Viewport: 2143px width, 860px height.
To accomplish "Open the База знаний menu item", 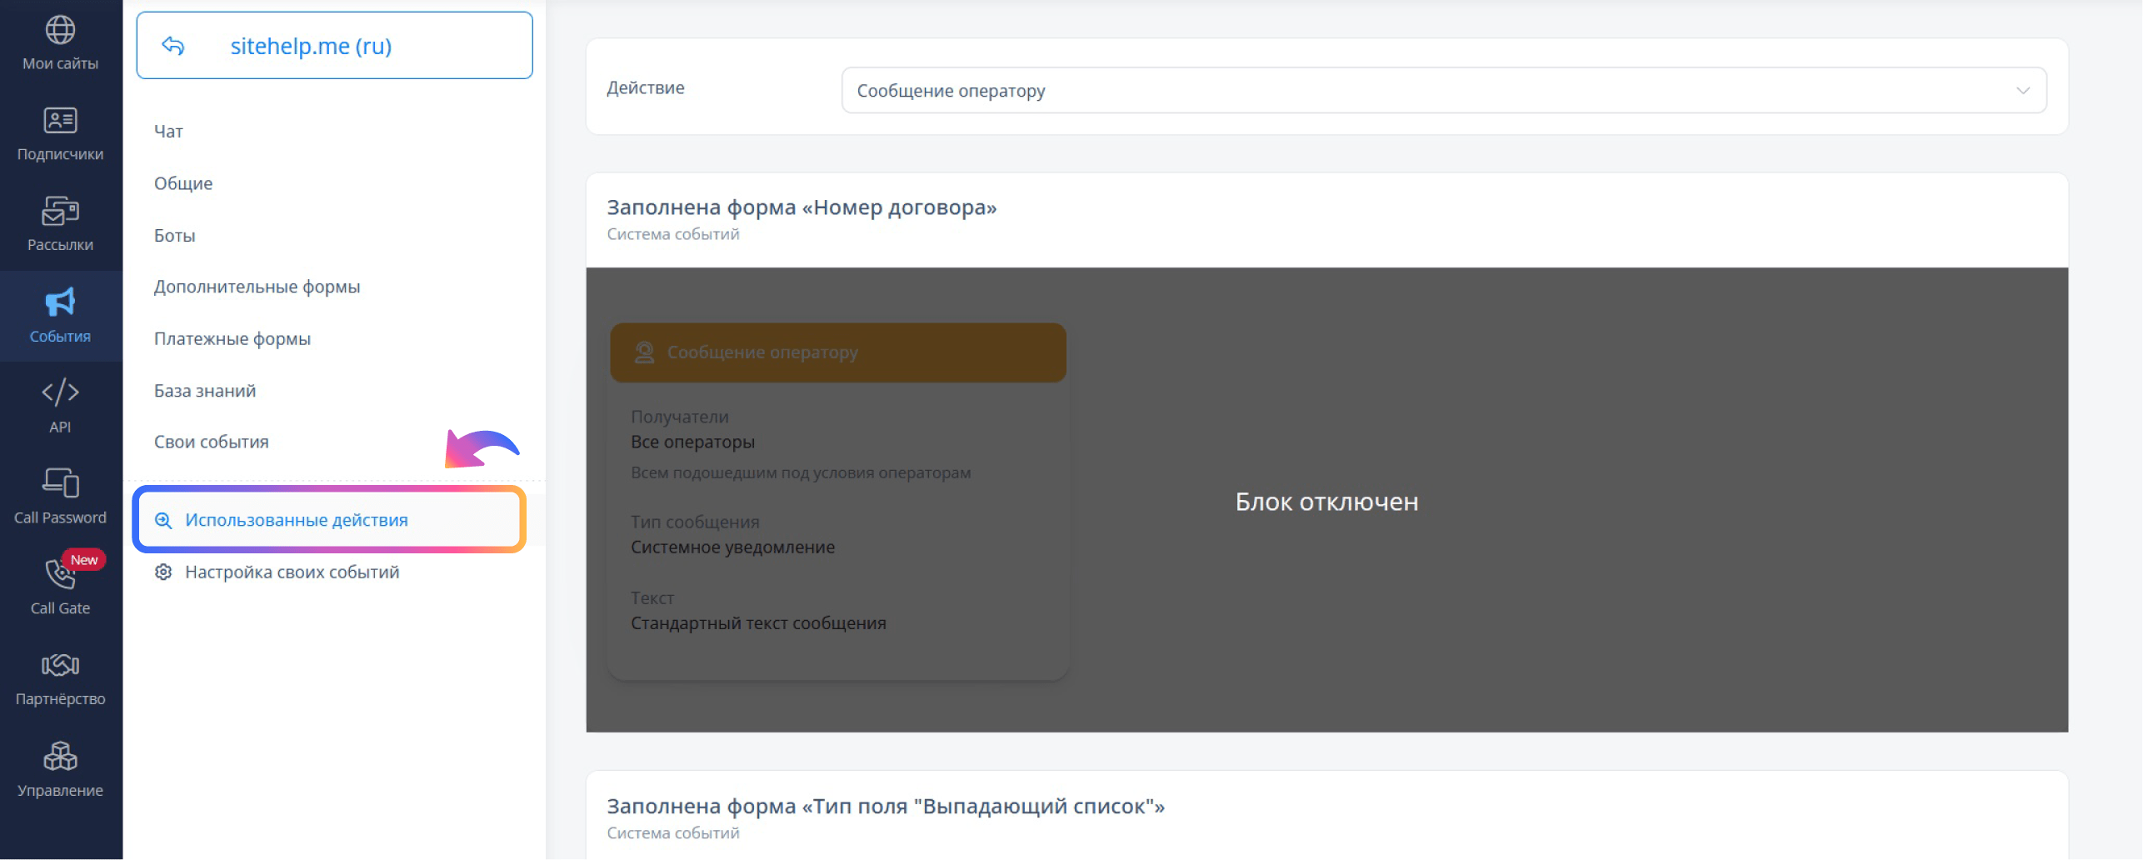I will 204,391.
